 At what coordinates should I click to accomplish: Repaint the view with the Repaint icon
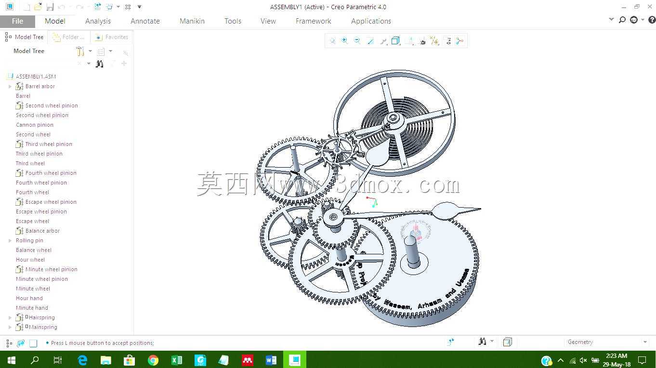coord(370,41)
